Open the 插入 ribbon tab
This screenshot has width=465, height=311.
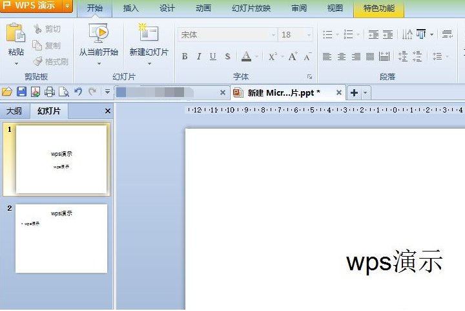[130, 8]
